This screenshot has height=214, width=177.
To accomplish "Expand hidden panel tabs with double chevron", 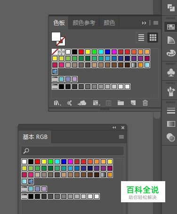I will 144,23.
